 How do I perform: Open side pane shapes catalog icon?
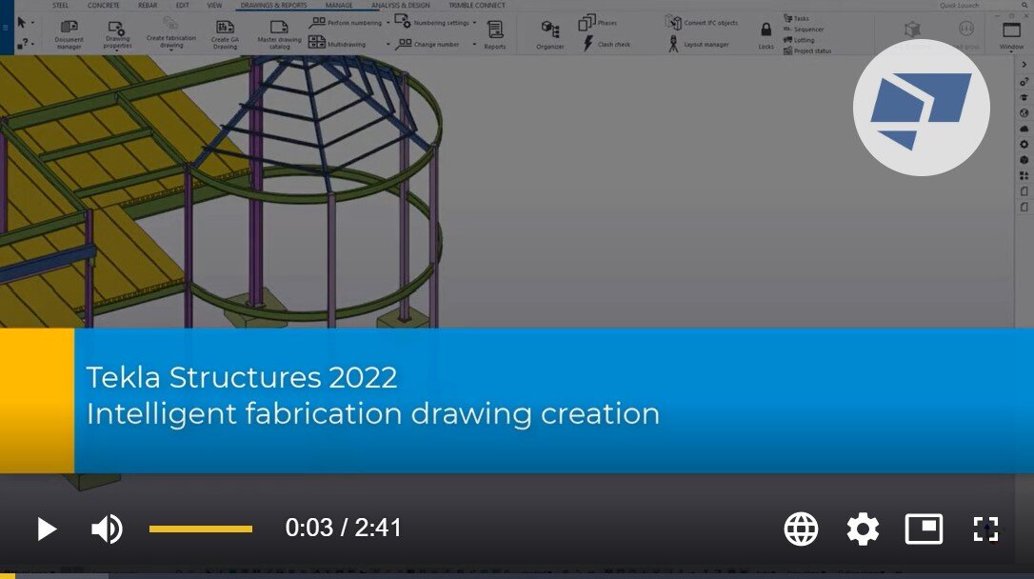[x=1024, y=175]
